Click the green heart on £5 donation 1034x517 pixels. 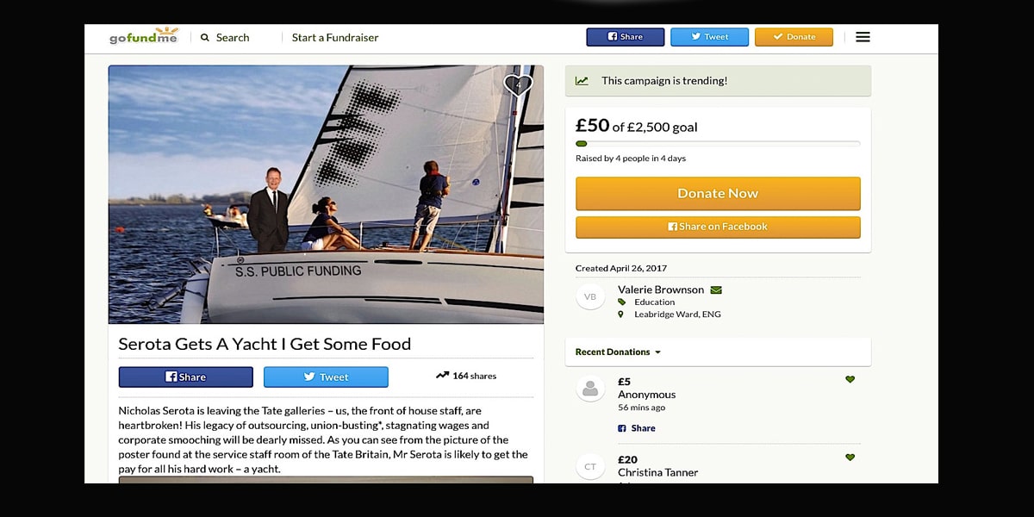click(x=850, y=379)
